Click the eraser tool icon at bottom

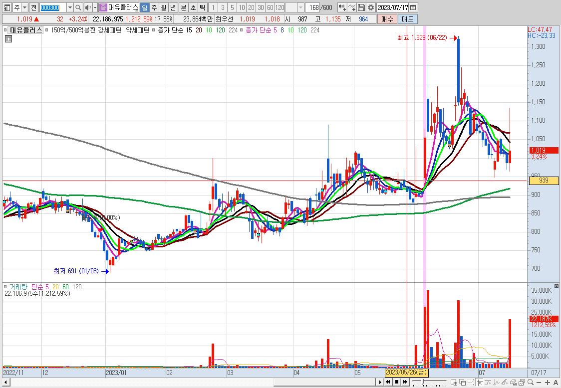point(513,383)
